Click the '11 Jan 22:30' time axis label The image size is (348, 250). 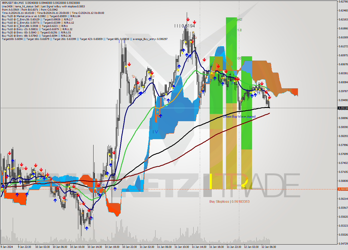pyautogui.click(x=234, y=247)
